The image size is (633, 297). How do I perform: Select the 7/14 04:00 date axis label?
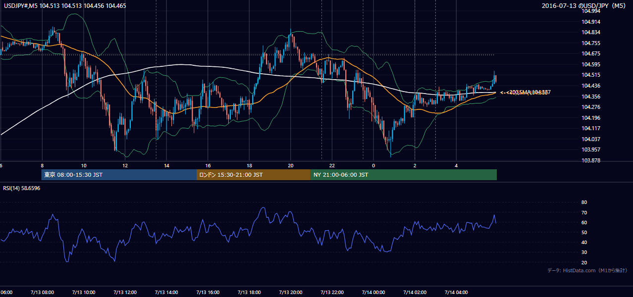tap(456, 293)
